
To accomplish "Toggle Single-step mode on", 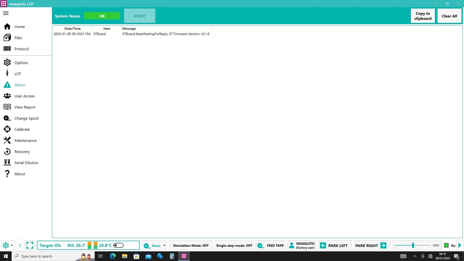I will (x=234, y=245).
